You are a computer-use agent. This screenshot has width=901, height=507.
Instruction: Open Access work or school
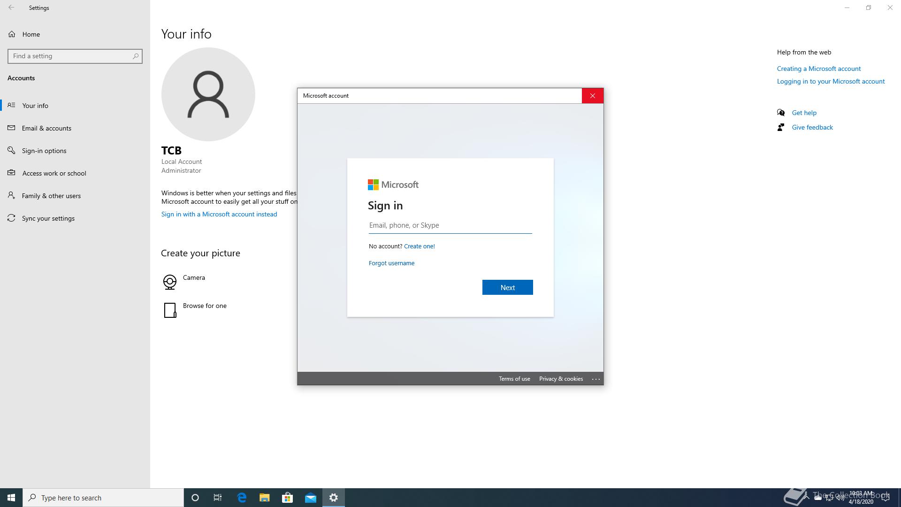tap(75, 173)
